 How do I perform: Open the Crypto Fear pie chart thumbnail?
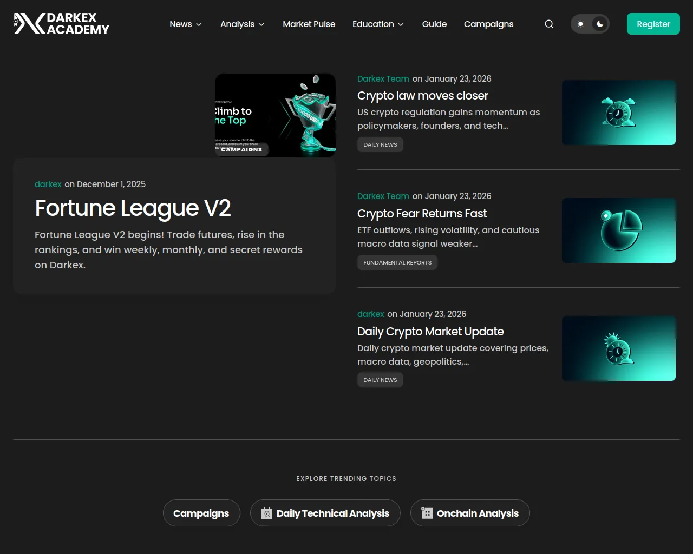click(x=619, y=230)
